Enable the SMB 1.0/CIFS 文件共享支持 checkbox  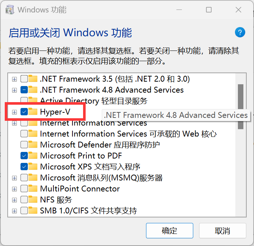tap(24, 210)
